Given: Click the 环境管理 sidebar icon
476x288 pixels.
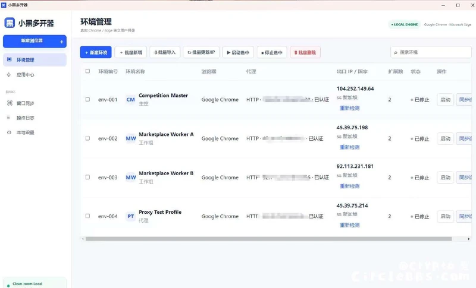Looking at the screenshot, I should pyautogui.click(x=9, y=59).
